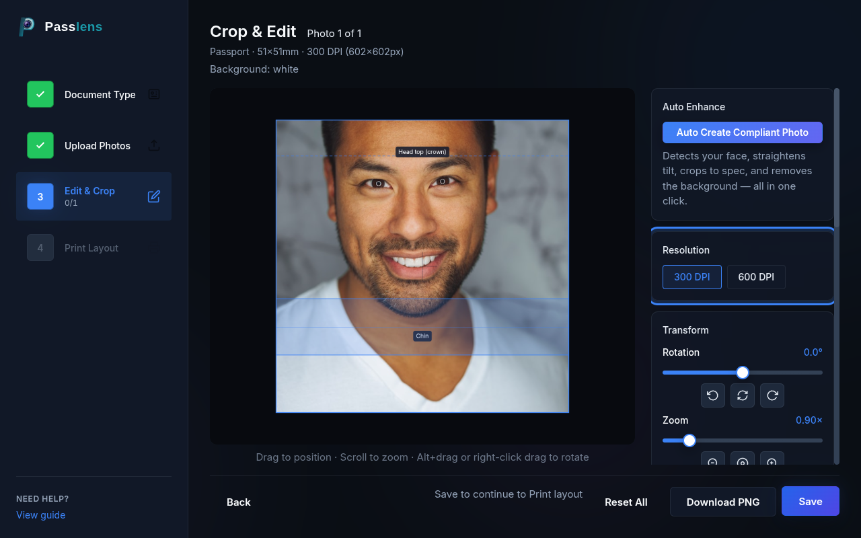Click the green checkmark beside Upload Photos
This screenshot has height=538, width=861.
click(x=40, y=145)
